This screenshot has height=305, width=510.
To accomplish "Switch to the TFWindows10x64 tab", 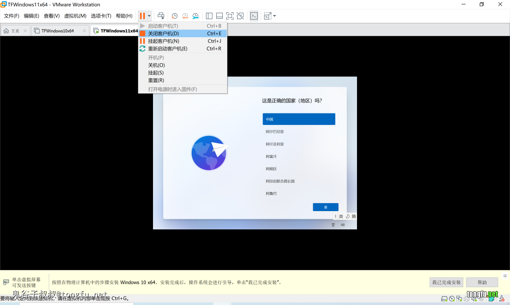I will (x=57, y=31).
